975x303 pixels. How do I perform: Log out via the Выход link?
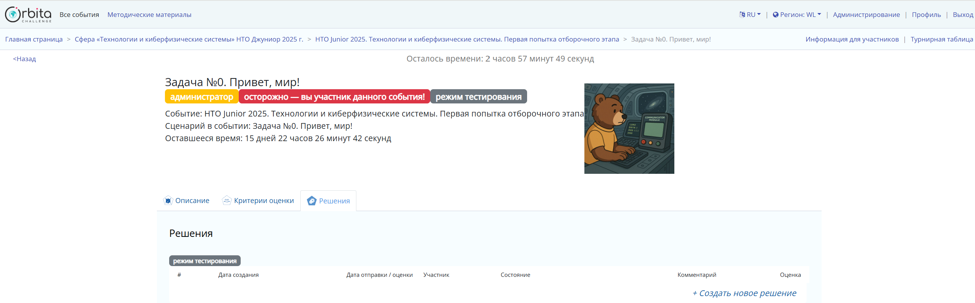tap(963, 15)
